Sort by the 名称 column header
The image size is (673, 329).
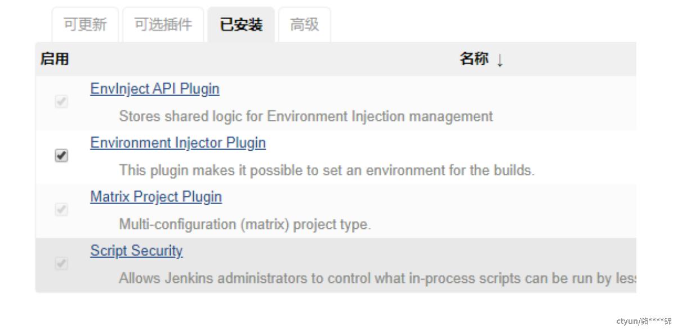474,58
